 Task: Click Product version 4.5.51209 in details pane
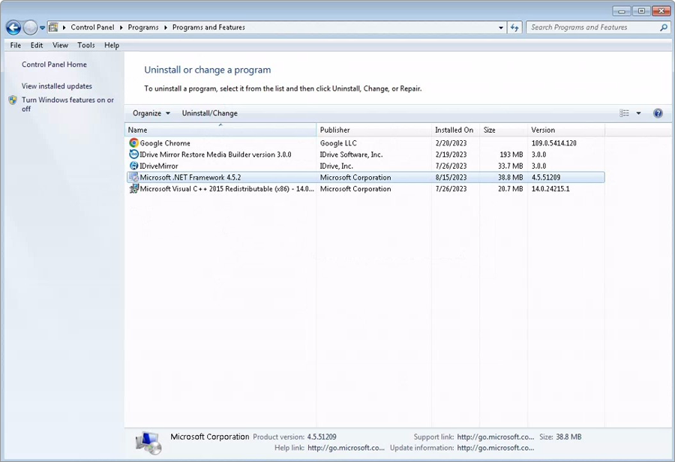pos(322,436)
